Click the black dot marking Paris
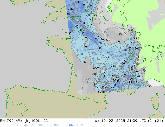The width and height of the screenshot is (165, 127). (x=98, y=37)
